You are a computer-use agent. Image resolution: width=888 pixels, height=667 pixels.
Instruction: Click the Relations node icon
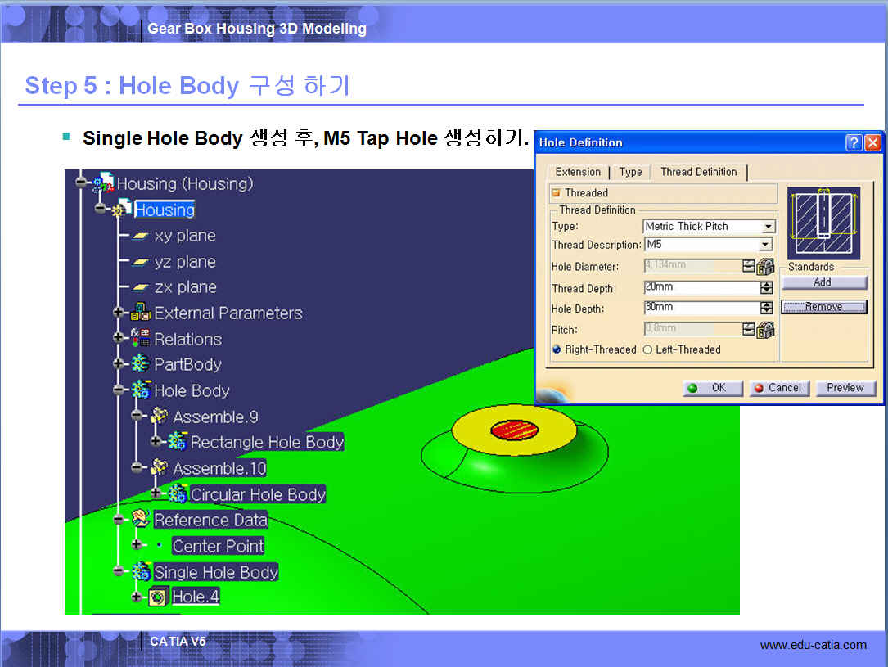[x=141, y=339]
